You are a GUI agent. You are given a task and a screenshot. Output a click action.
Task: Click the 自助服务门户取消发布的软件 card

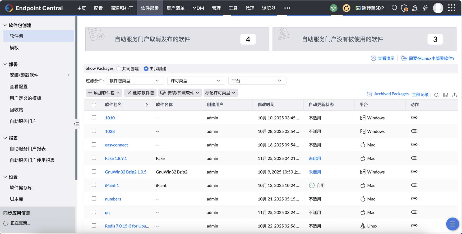pos(177,39)
